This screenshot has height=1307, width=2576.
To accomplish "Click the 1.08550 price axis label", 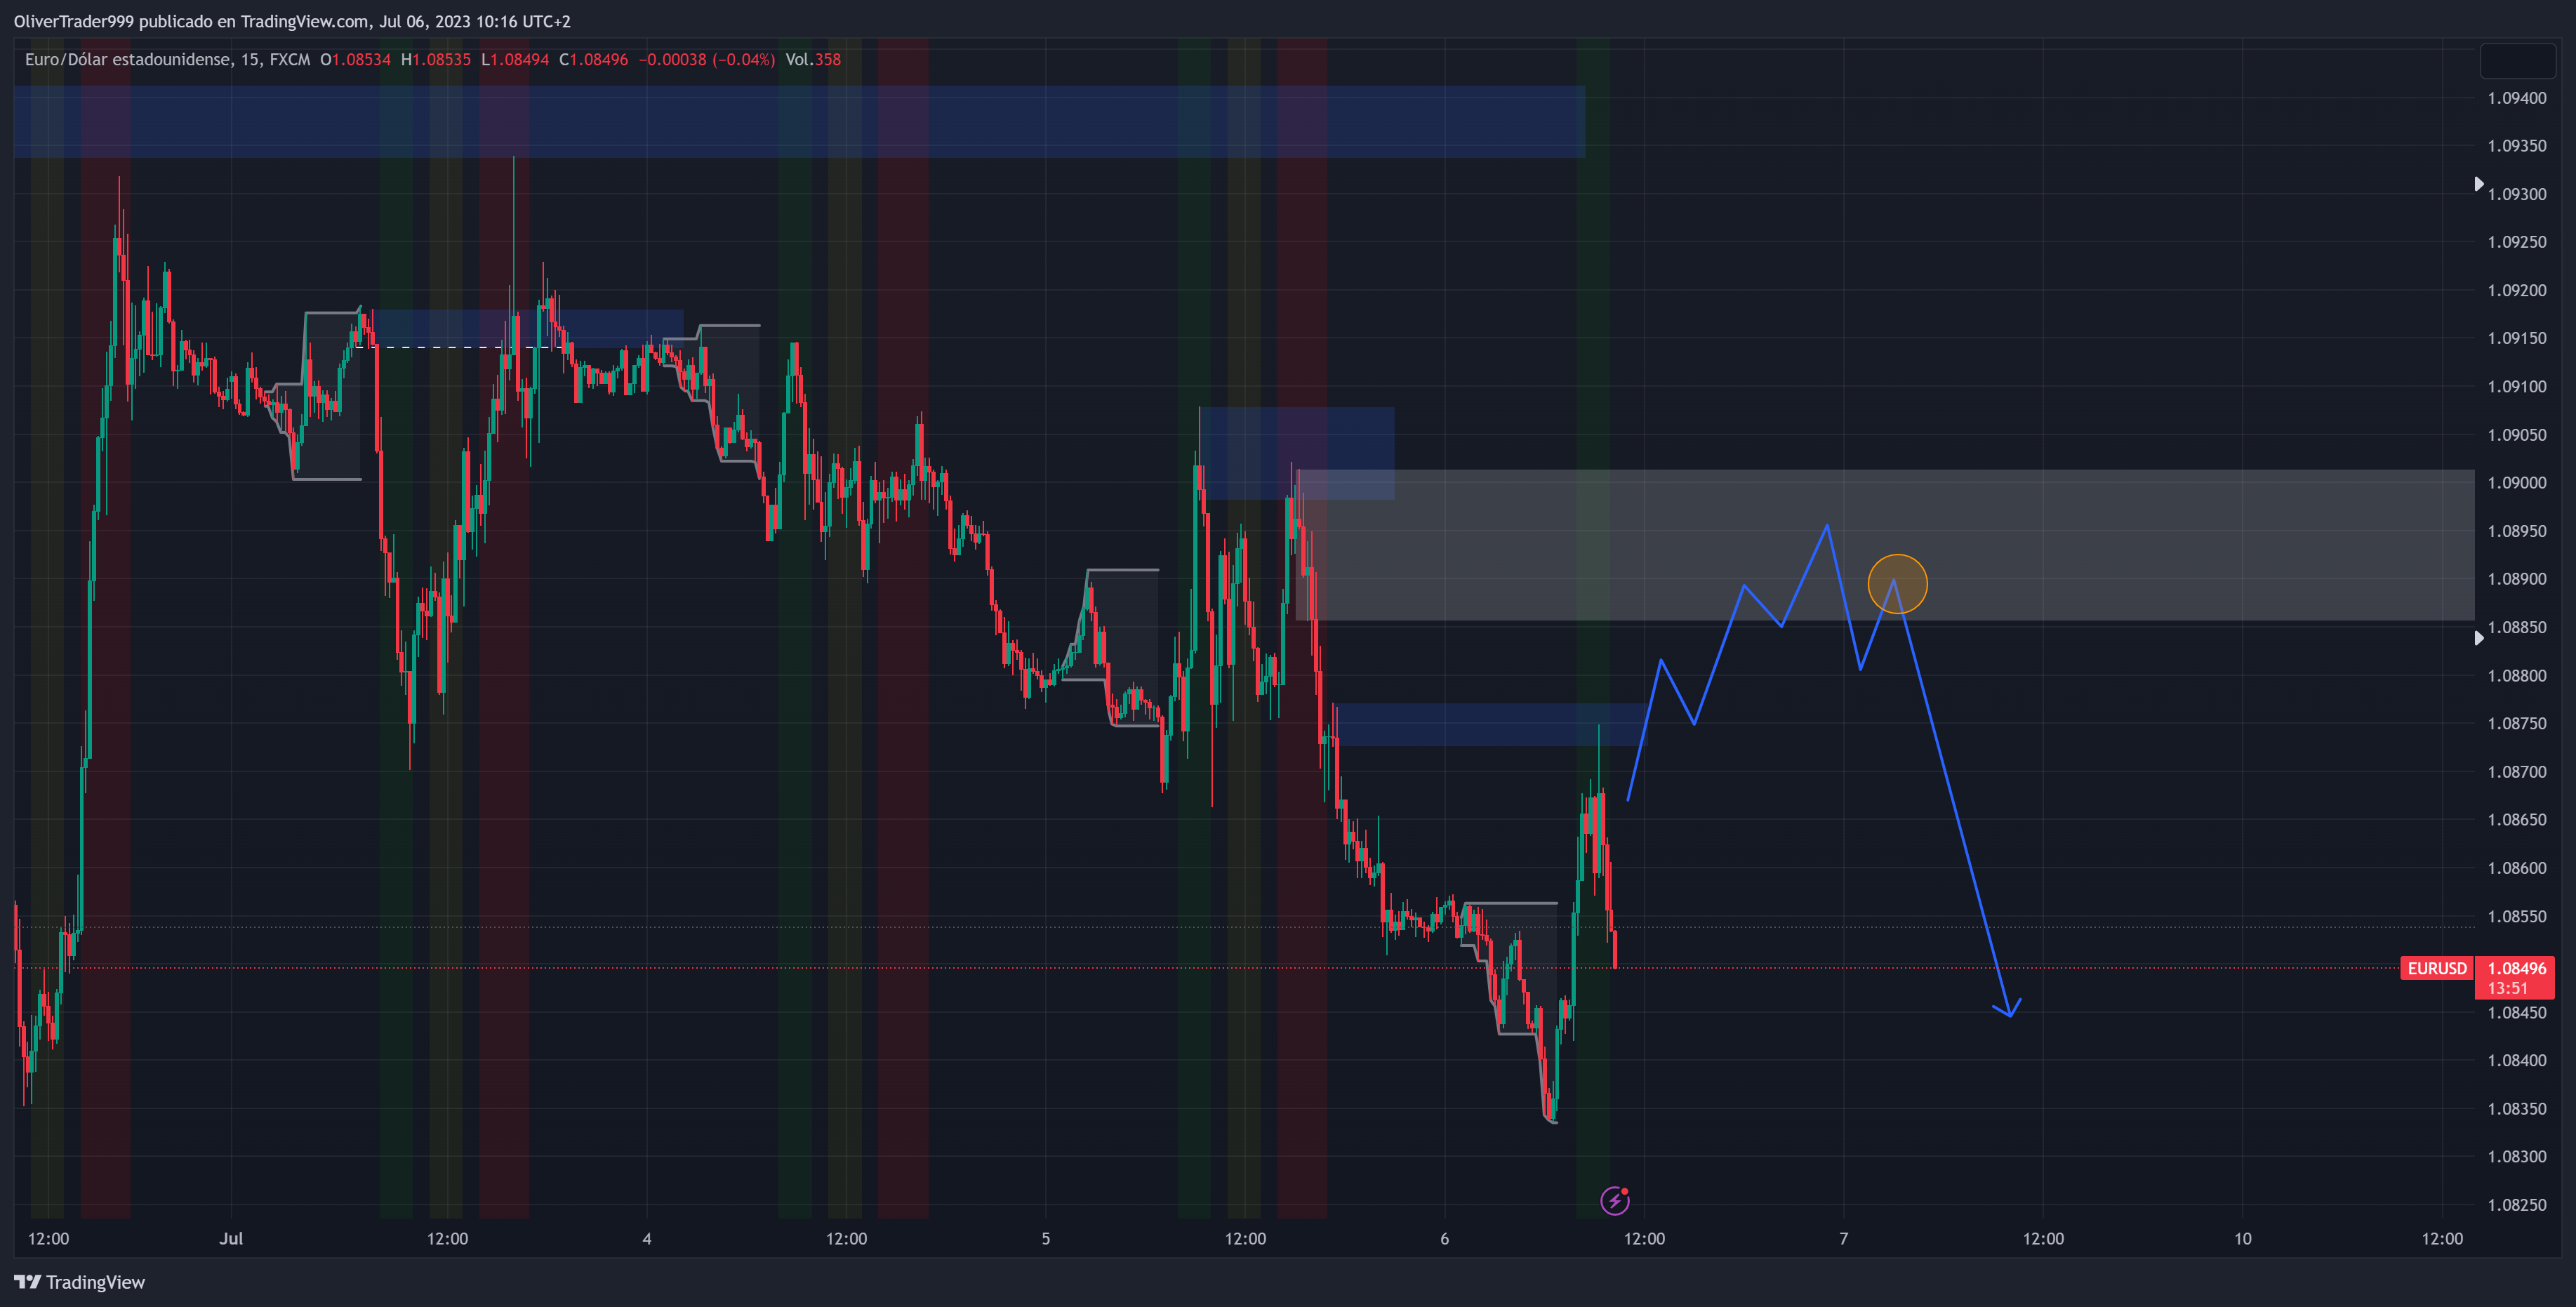I will pyautogui.click(x=2516, y=916).
